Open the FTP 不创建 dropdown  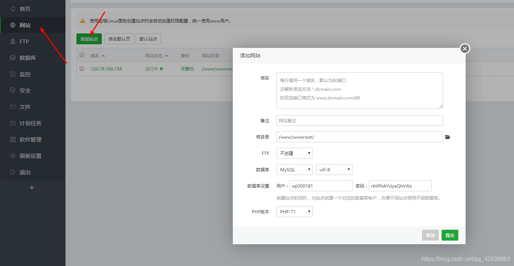click(x=295, y=153)
